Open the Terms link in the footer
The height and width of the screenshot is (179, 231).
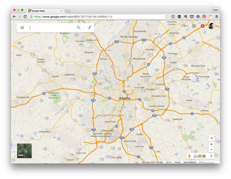[x=169, y=162]
